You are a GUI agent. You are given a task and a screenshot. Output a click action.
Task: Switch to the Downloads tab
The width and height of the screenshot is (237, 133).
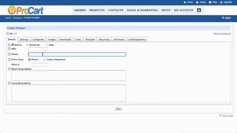[66, 40]
